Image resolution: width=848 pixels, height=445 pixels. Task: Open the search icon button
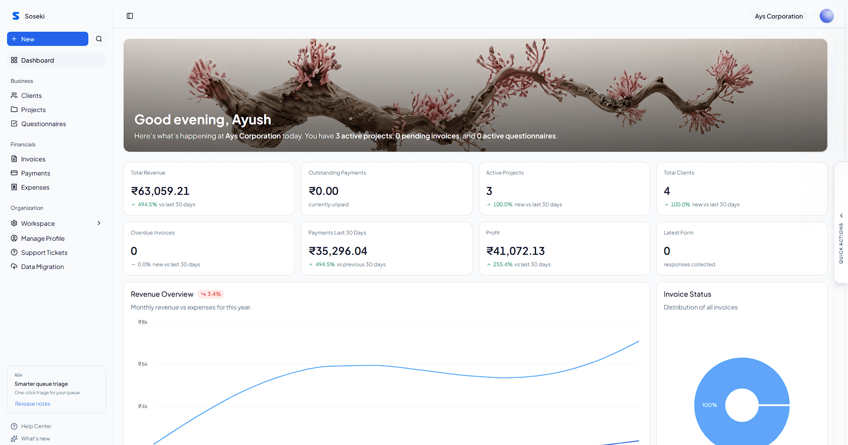(99, 39)
